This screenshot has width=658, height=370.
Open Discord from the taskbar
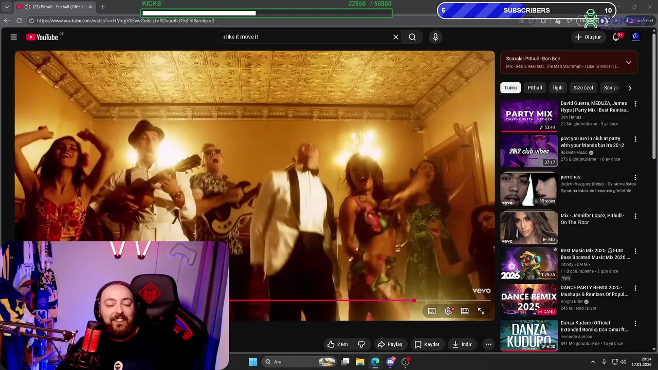(x=390, y=362)
